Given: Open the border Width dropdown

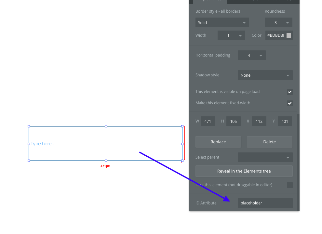Looking at the screenshot, I should click(231, 35).
